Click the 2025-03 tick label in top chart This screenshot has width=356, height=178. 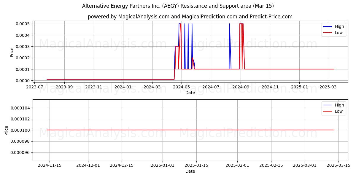click(x=328, y=87)
